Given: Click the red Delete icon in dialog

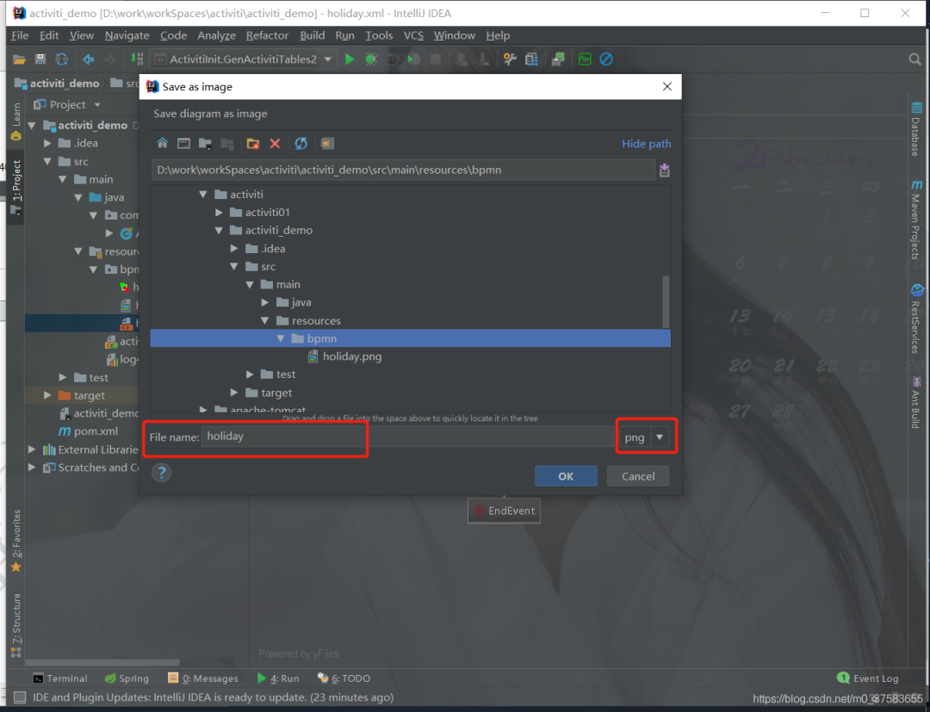Looking at the screenshot, I should coord(275,144).
